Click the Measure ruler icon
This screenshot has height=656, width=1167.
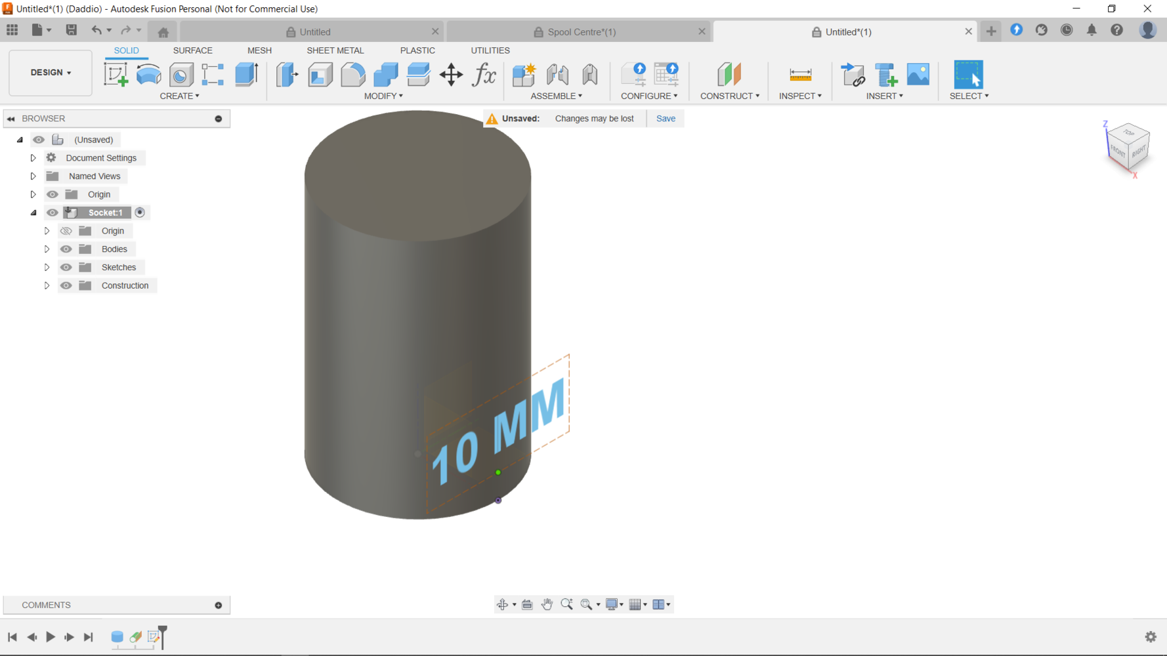pyautogui.click(x=800, y=75)
